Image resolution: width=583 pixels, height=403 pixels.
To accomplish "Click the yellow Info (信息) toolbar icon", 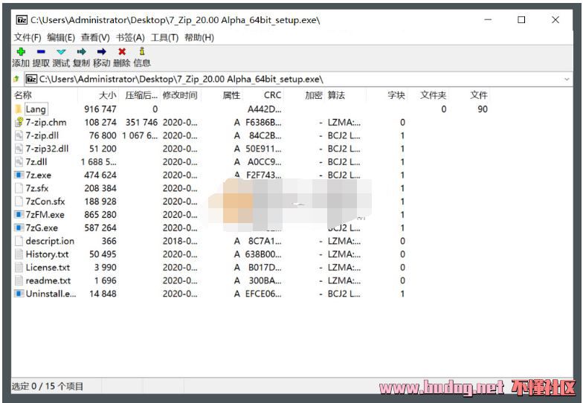I will 141,52.
